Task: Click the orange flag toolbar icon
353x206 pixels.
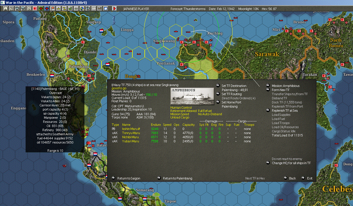Action: click(53, 9)
